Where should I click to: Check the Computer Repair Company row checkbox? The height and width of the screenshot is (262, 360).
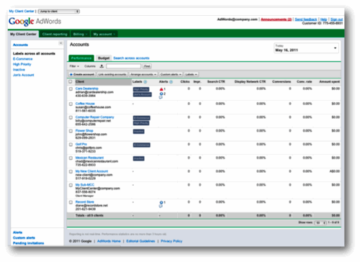(71, 117)
